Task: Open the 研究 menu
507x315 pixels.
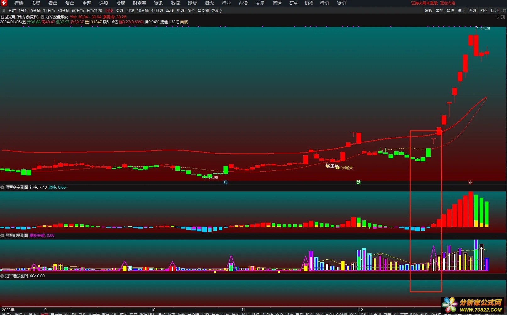Action: point(294,3)
